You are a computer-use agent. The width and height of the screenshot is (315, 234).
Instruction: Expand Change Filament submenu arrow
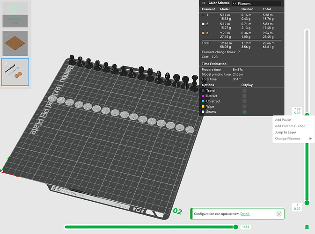tap(311, 139)
